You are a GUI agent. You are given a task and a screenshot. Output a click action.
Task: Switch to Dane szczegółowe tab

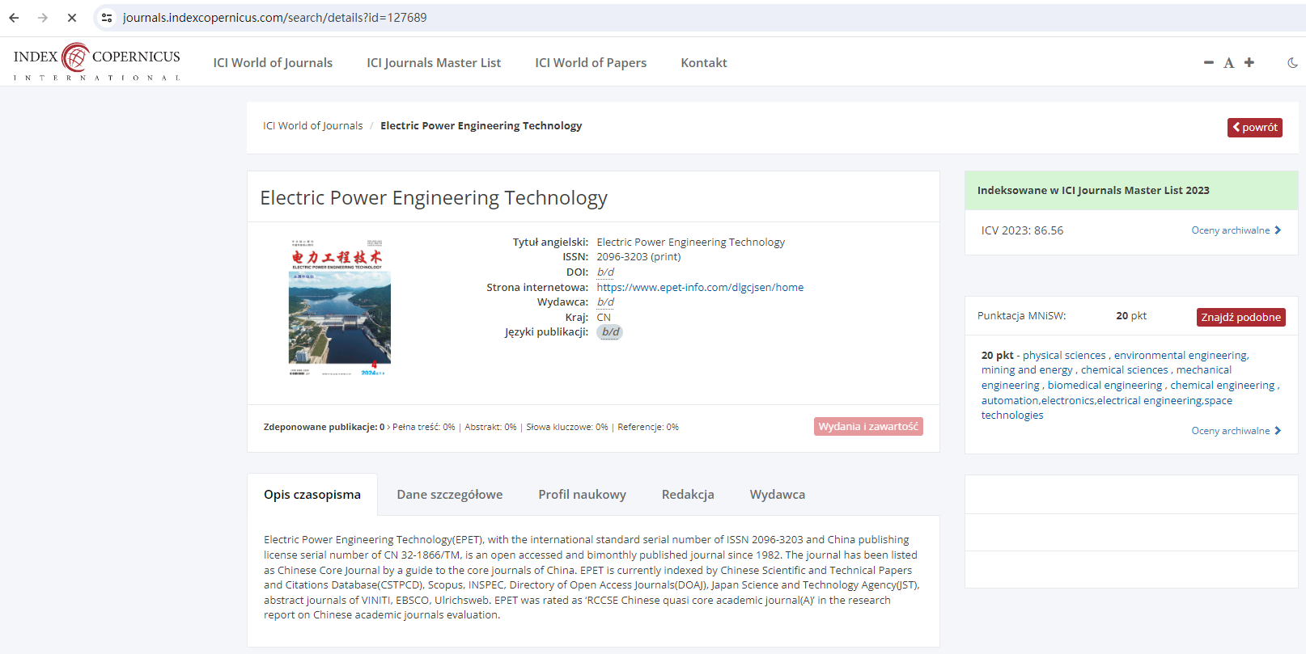tap(449, 495)
